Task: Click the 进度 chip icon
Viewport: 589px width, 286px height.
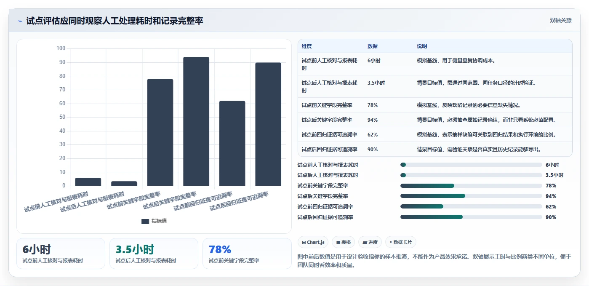Action: [365, 242]
